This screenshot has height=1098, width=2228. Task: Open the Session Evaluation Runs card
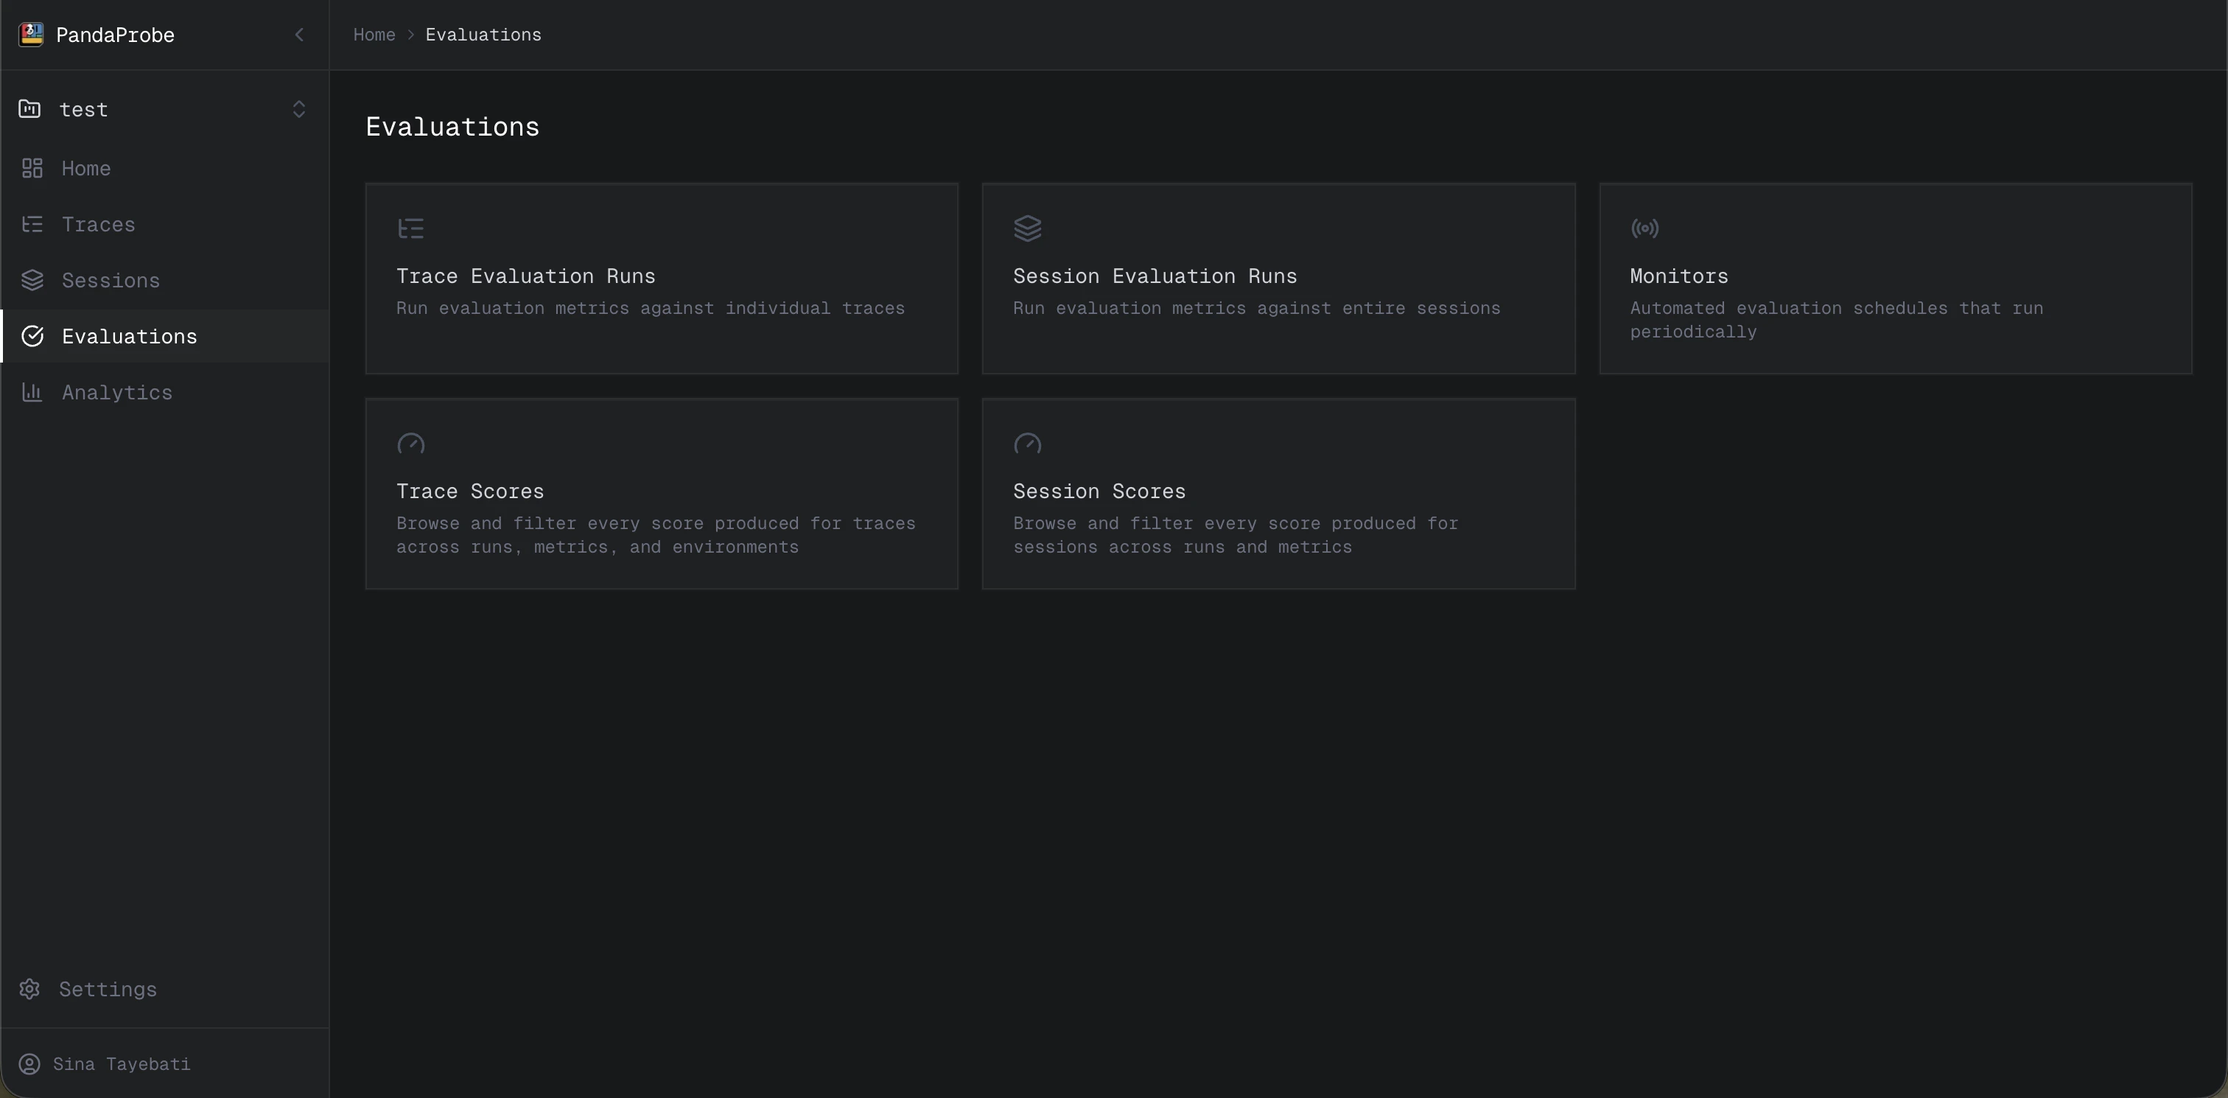[x=1278, y=279]
